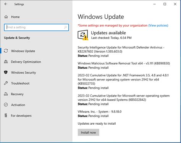Screen dimensions: 181x143
Task: Go to Windows Security section
Action: [23, 72]
